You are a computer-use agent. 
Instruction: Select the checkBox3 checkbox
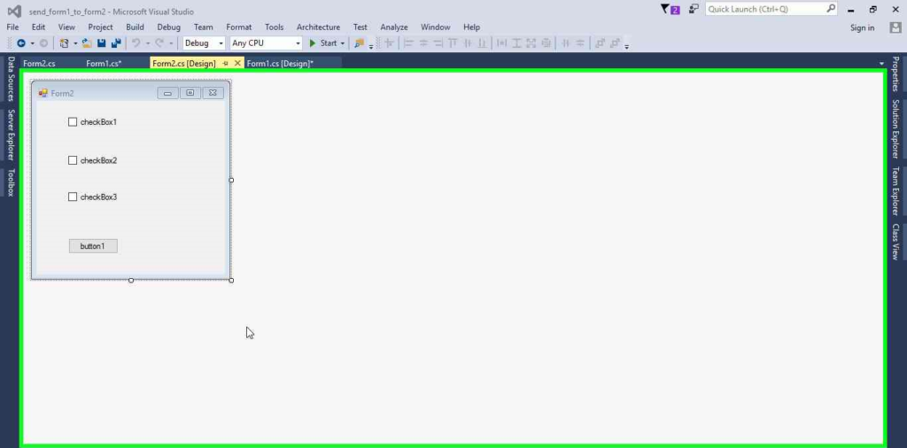pos(73,197)
